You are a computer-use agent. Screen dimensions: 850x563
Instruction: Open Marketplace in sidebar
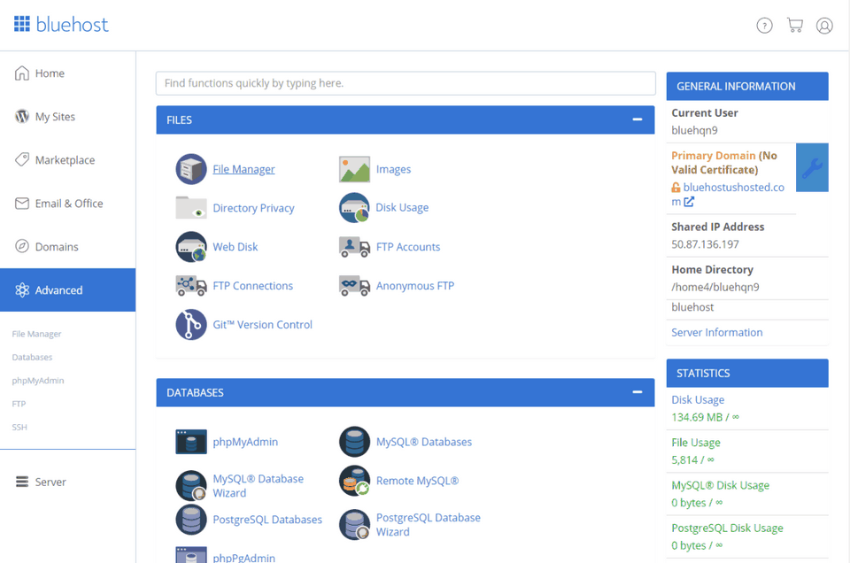pos(68,160)
